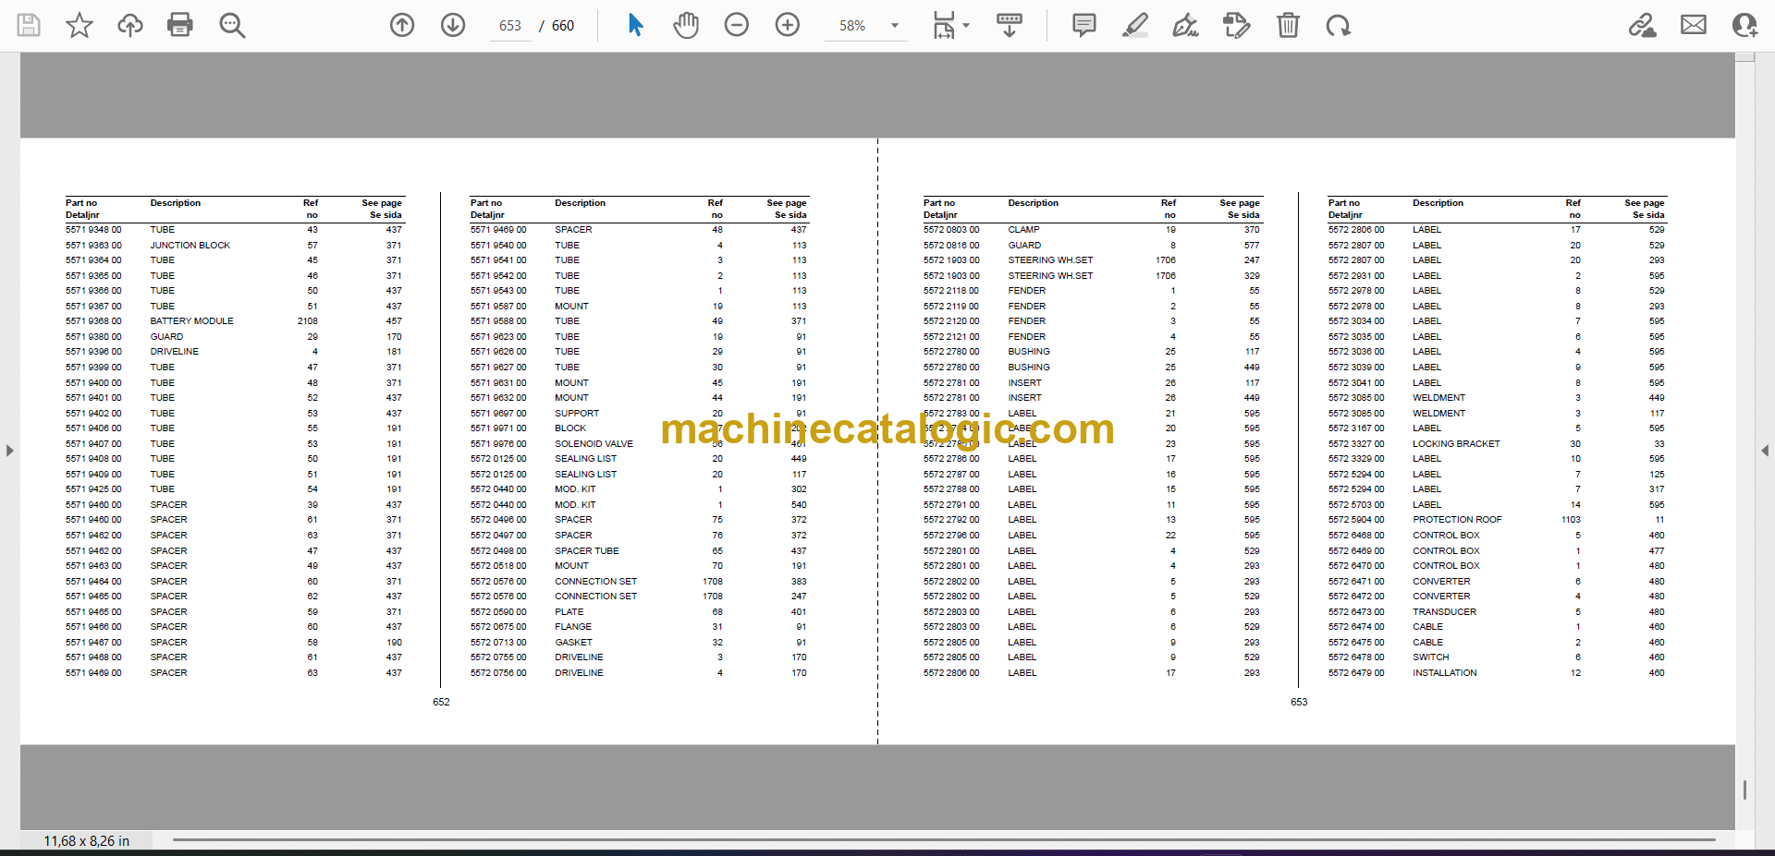This screenshot has height=856, width=1775.
Task: Click the SPACER TUBE description
Action: [587, 551]
